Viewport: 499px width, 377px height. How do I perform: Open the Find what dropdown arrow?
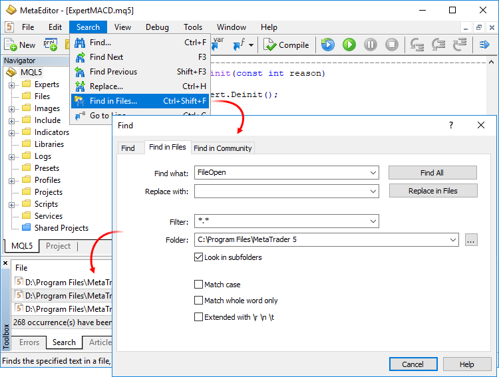tap(373, 173)
